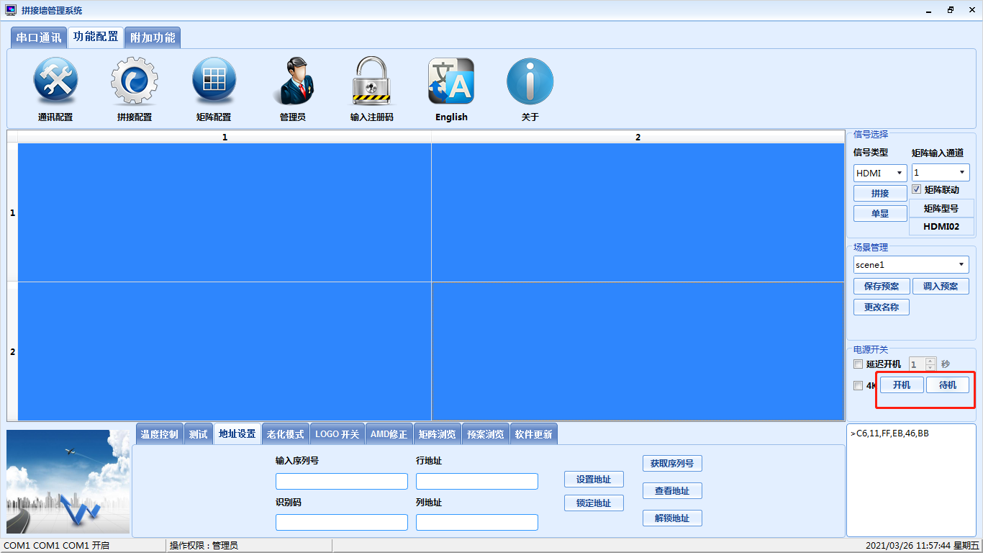Toggle the 矩阵联动 checkbox
983x553 pixels.
[x=917, y=189]
